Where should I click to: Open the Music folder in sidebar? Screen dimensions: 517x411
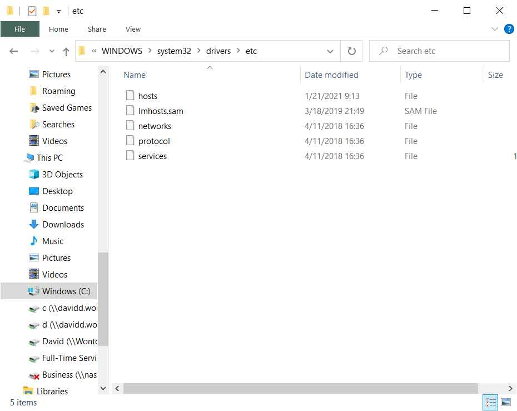[53, 241]
